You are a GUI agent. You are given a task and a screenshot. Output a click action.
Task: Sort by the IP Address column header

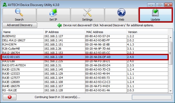64,32
